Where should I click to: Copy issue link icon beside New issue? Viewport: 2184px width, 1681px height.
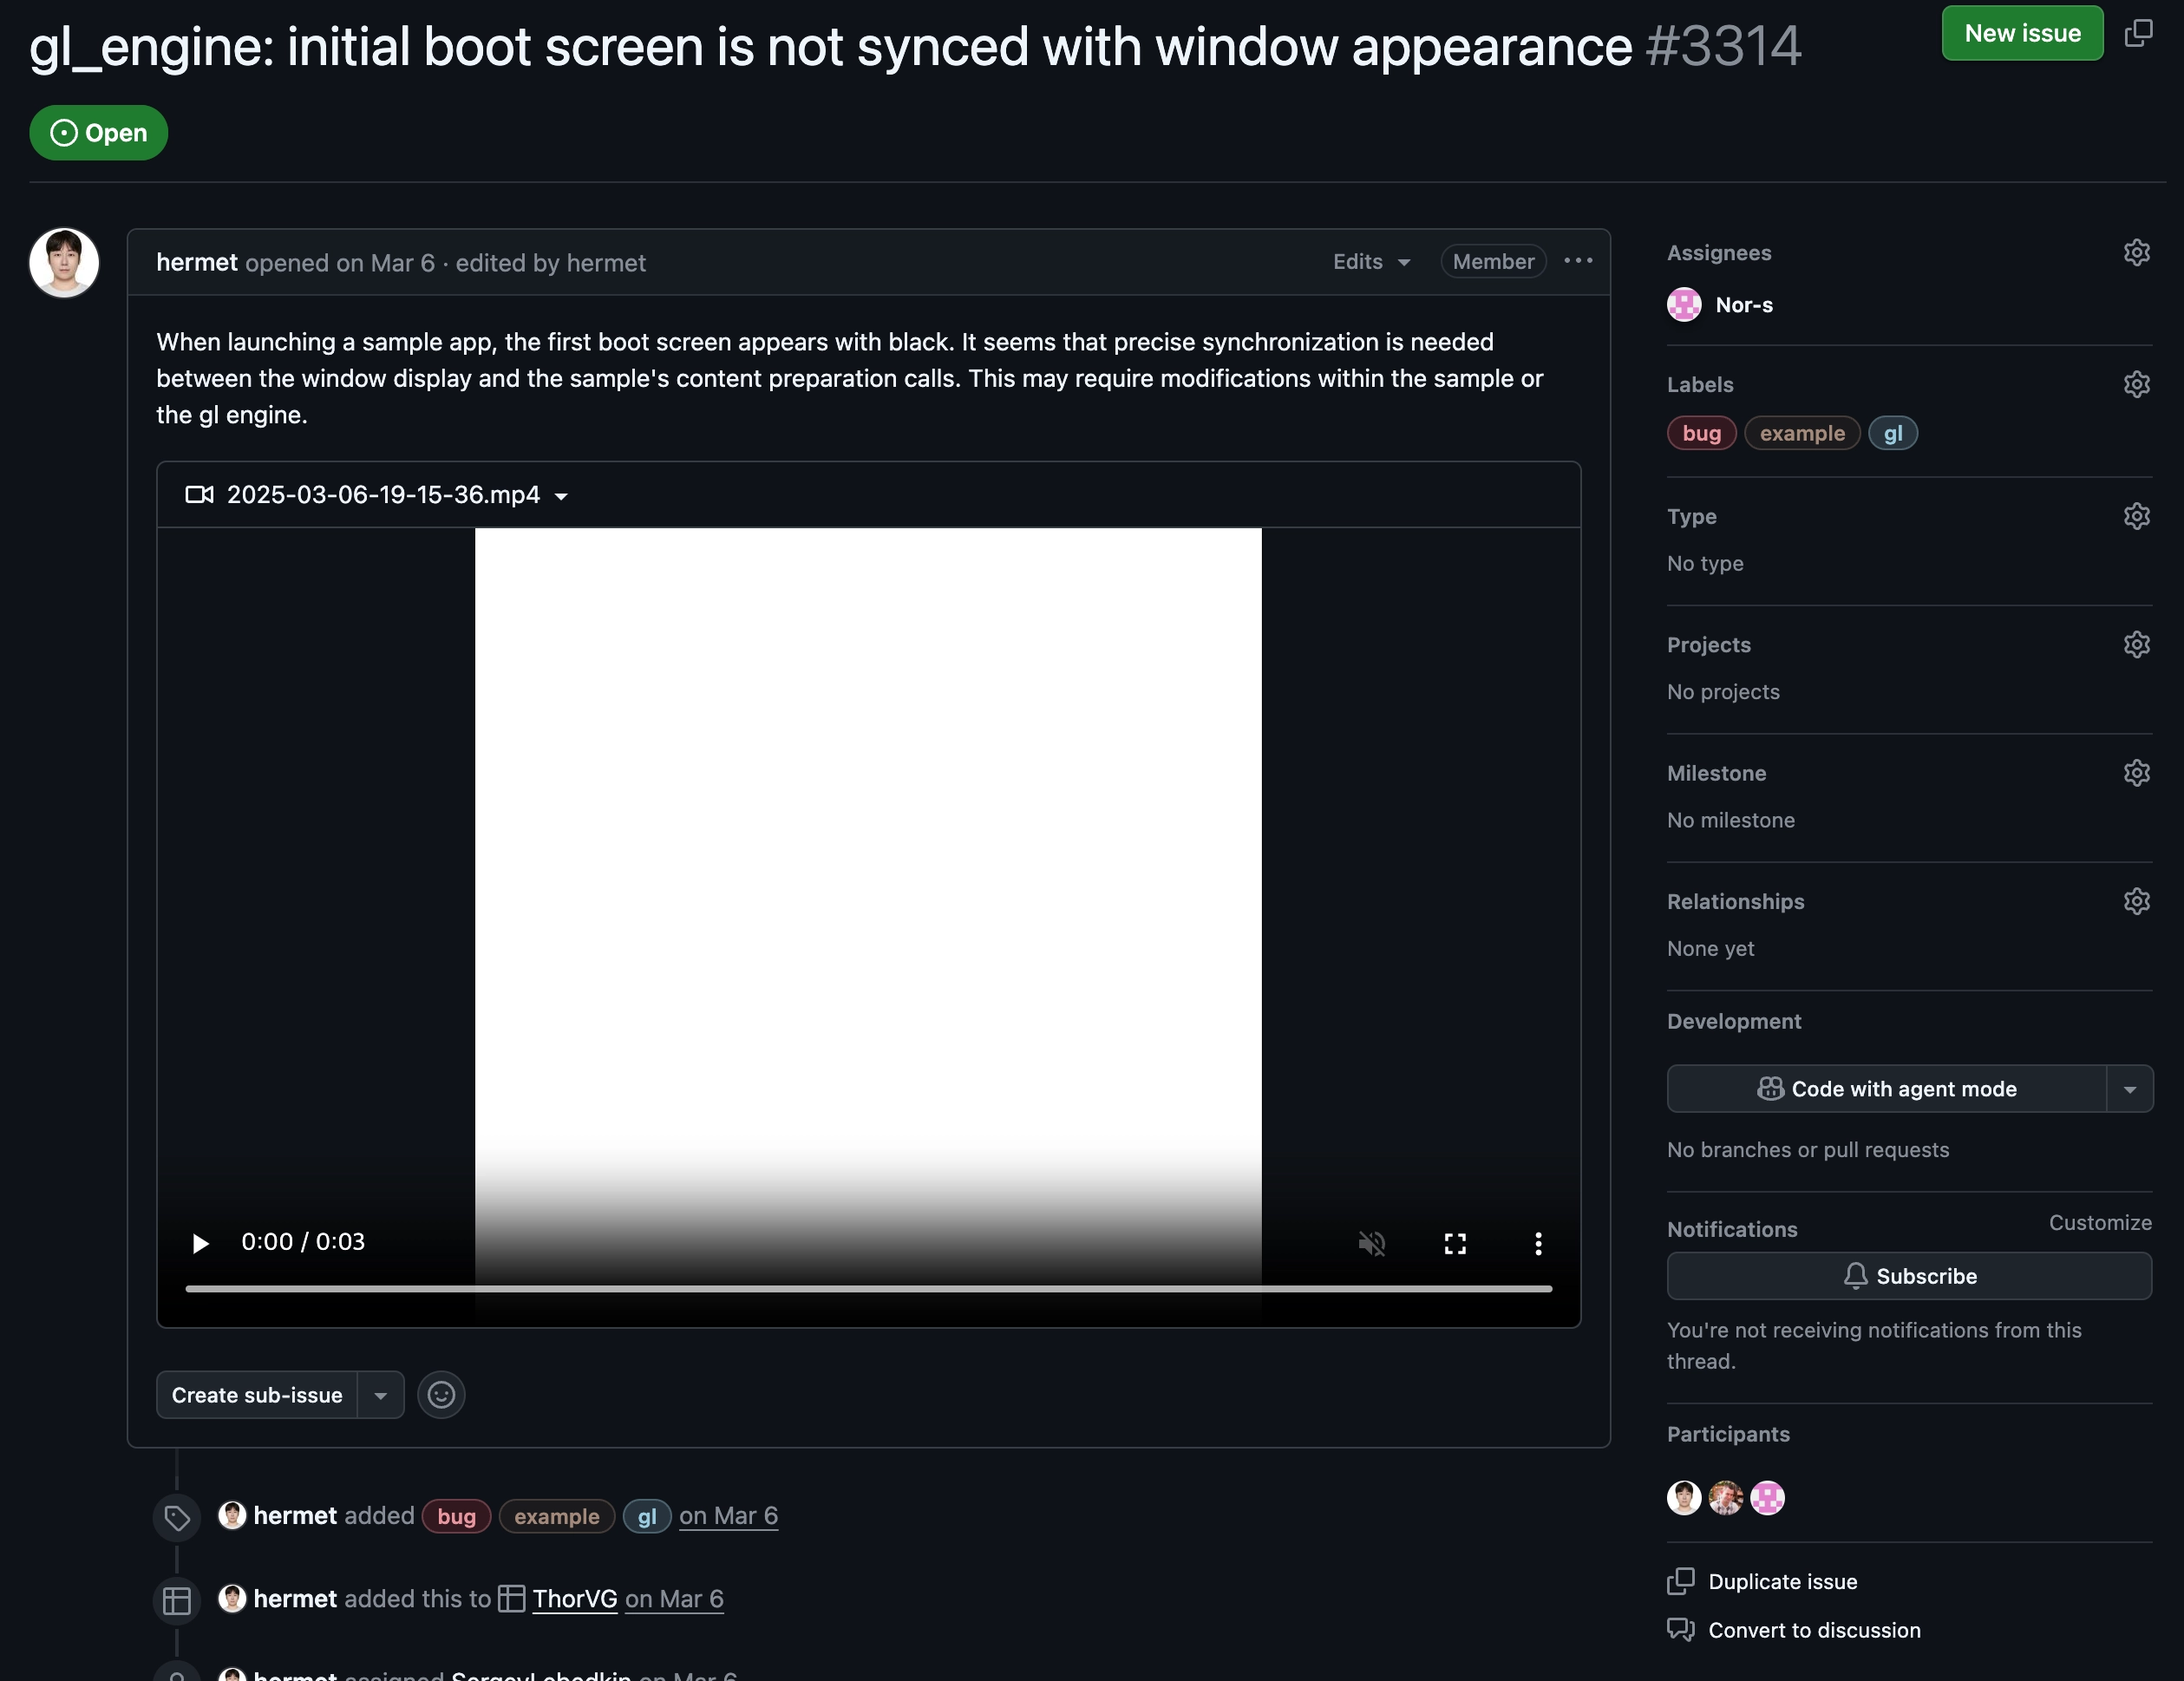[x=2138, y=33]
